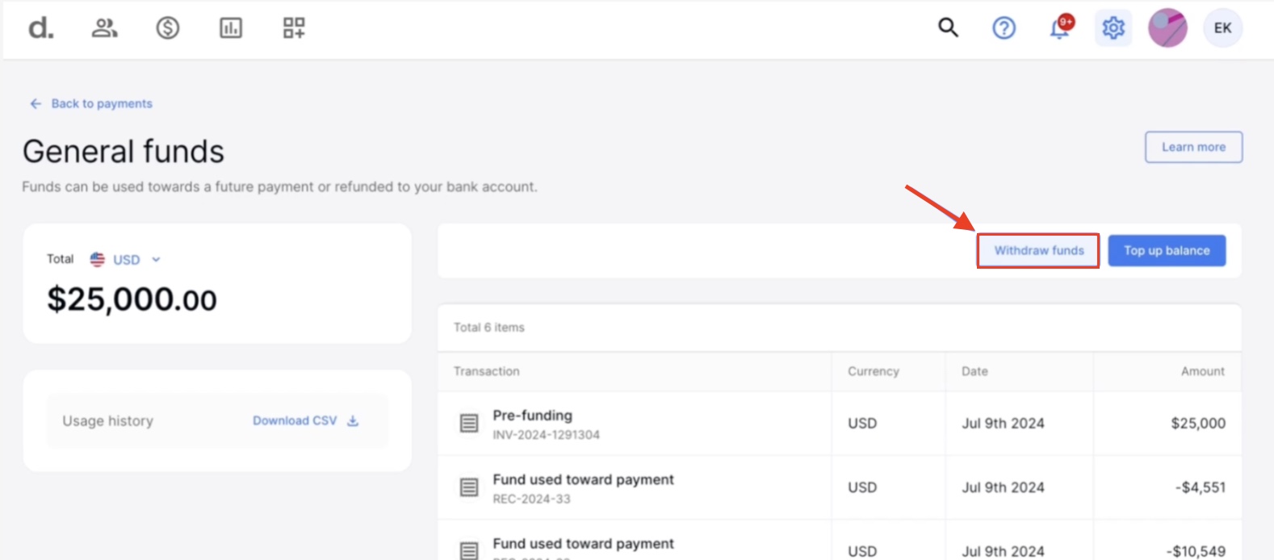This screenshot has height=560, width=1274.
Task: Click Withdraw funds
Action: [x=1038, y=250]
